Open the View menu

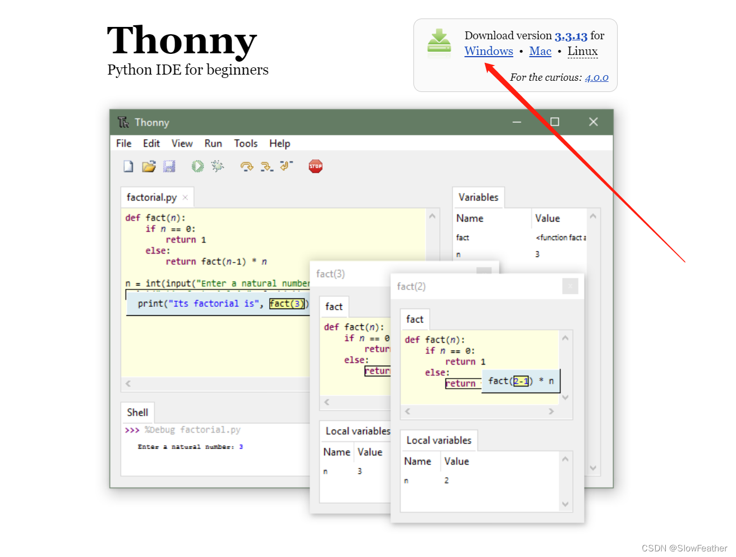click(182, 144)
